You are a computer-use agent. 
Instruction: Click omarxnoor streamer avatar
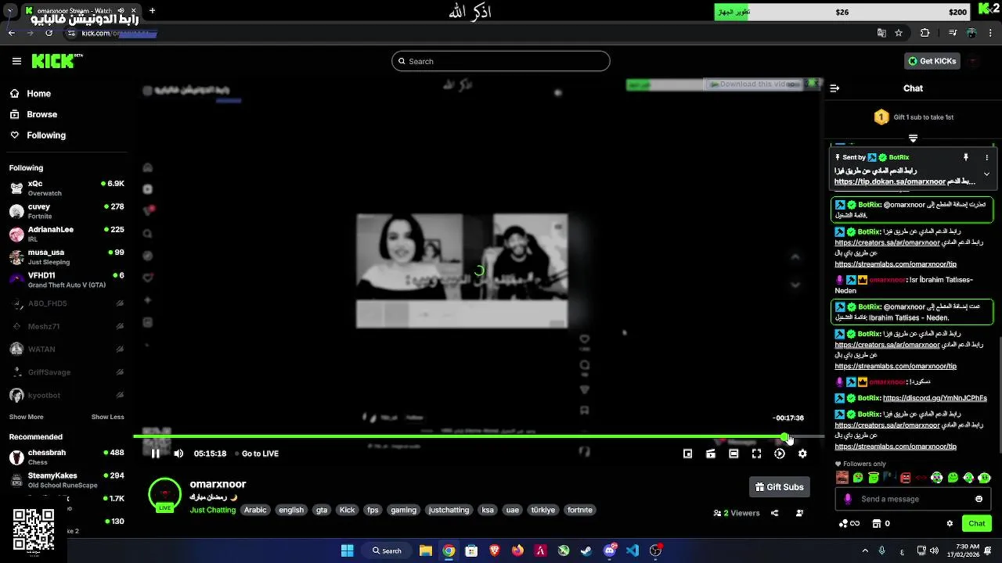[x=164, y=494]
